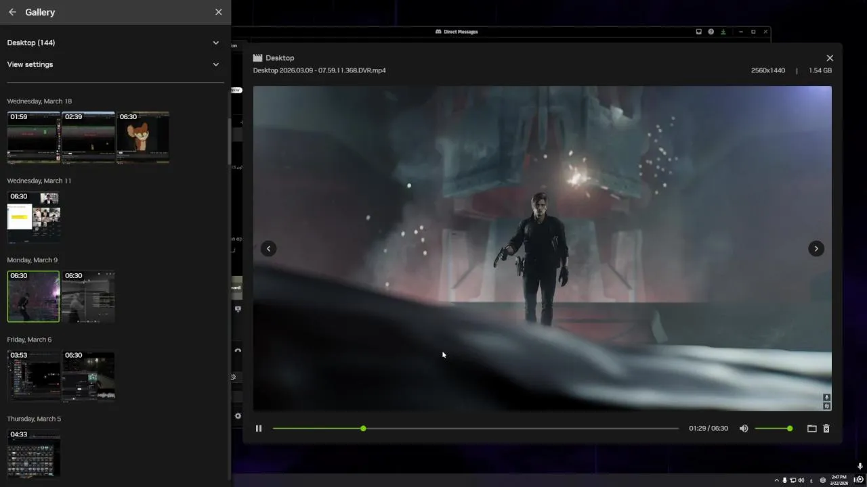Click the record indicator on the video
Viewport: 867px width, 487px height.
(x=827, y=407)
